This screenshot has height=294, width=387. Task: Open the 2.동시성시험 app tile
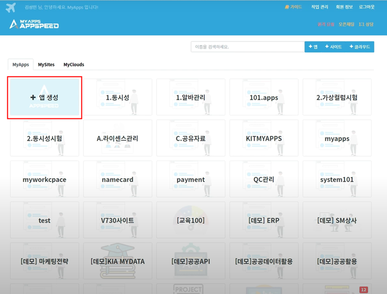click(x=44, y=138)
